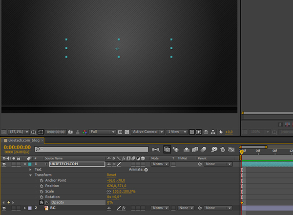Go to next Opacity keyframe arrow
293x215 pixels.
[13, 202]
